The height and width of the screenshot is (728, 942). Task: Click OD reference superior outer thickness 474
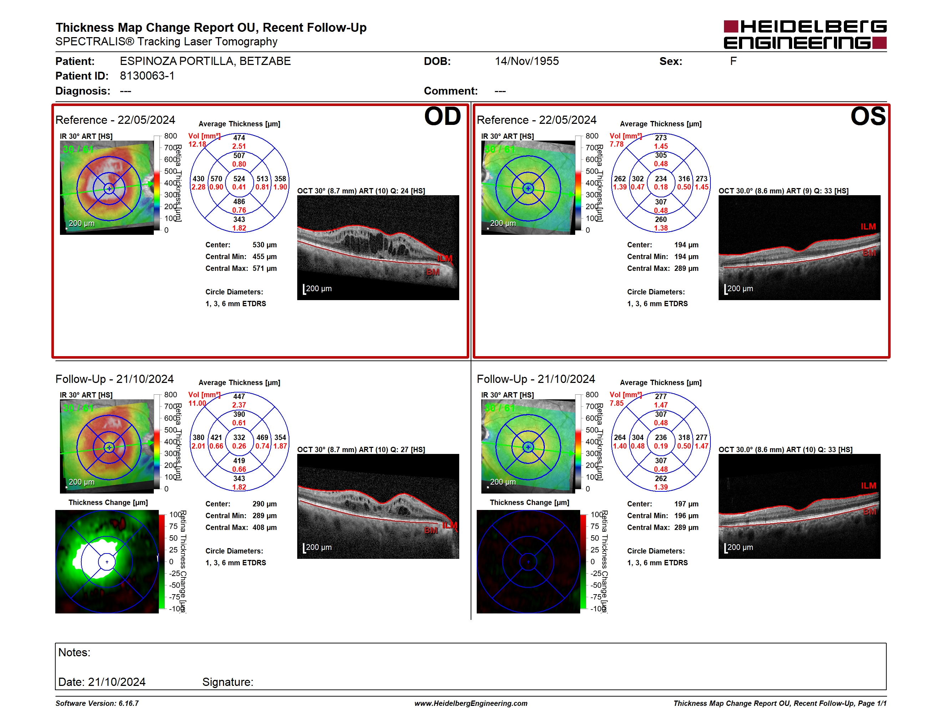(239, 138)
